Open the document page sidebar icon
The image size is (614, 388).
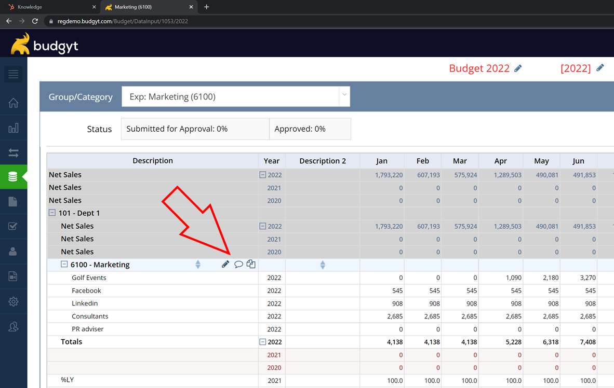click(x=13, y=201)
